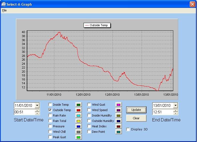Click the blue Pressure color swatch
The image size is (203, 142).
[78, 127]
